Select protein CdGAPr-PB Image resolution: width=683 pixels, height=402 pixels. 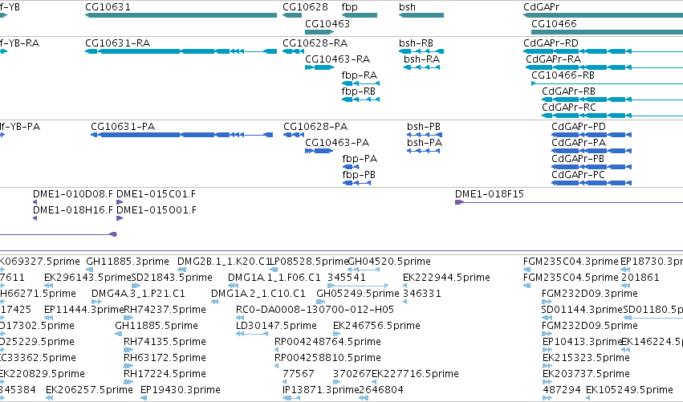click(592, 167)
